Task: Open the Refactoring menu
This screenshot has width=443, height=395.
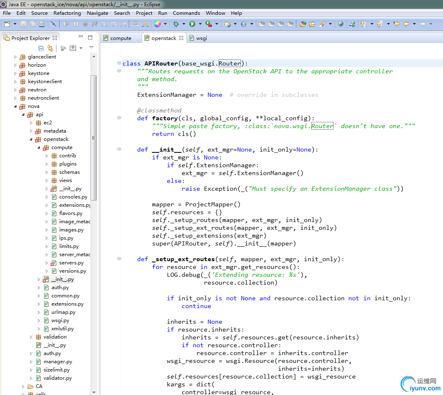Action: pos(67,13)
